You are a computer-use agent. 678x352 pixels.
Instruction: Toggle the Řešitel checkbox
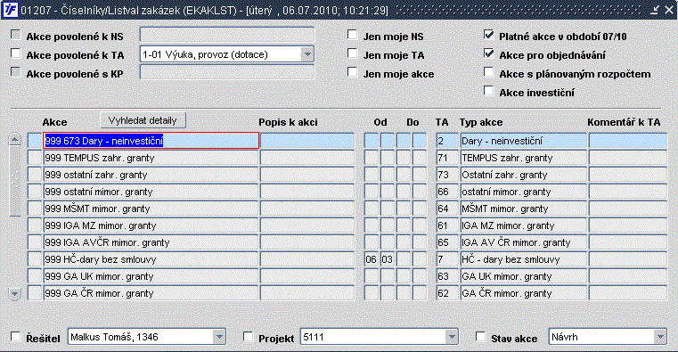[x=15, y=337]
